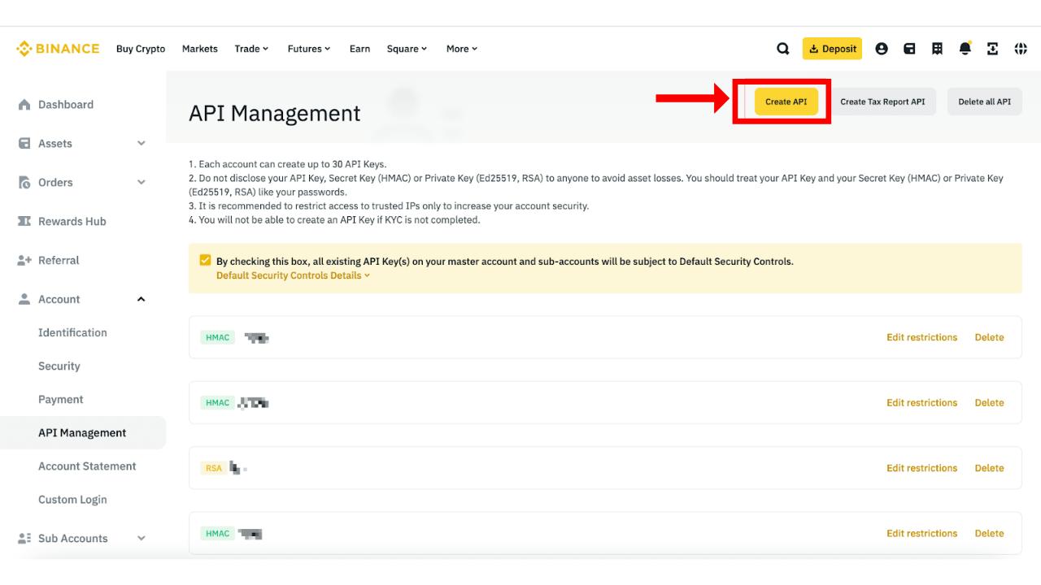Select Security in the Account submenu
The height and width of the screenshot is (585, 1041).
tap(59, 366)
